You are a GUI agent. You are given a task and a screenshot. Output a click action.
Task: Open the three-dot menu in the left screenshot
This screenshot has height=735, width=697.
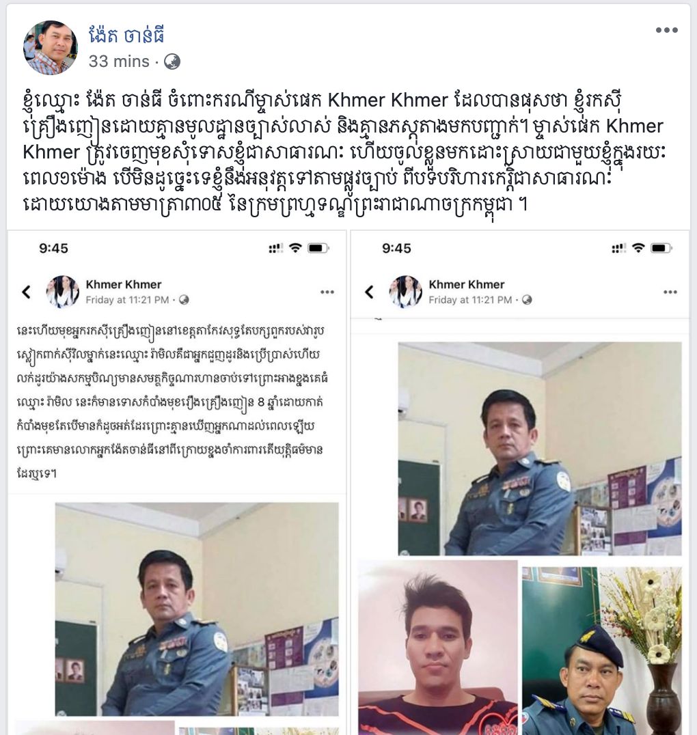point(327,292)
